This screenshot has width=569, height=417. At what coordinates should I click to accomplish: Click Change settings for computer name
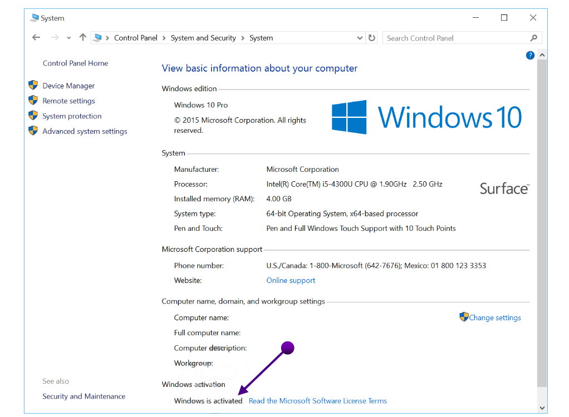[495, 317]
